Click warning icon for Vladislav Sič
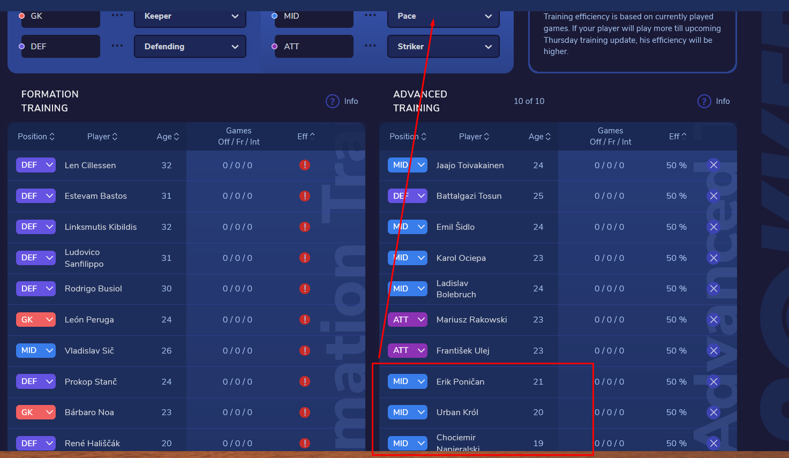 pos(305,350)
